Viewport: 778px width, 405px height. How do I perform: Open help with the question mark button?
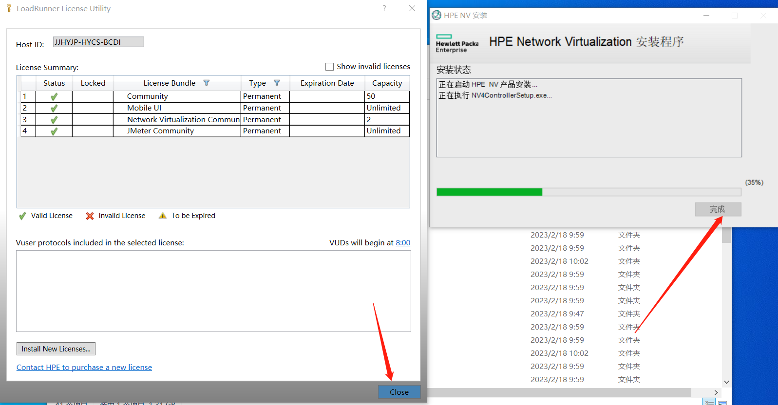(384, 8)
